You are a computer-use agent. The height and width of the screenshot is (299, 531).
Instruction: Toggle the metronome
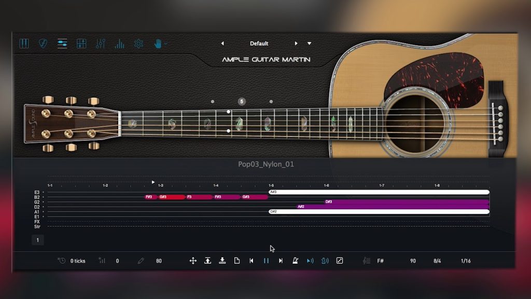tap(295, 261)
